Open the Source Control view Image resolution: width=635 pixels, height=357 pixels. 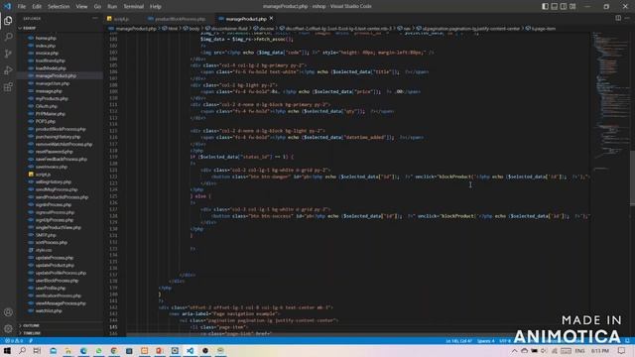[8, 54]
